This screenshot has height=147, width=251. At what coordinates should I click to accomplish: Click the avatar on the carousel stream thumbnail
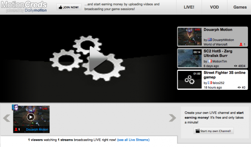pyautogui.click(x=15, y=108)
